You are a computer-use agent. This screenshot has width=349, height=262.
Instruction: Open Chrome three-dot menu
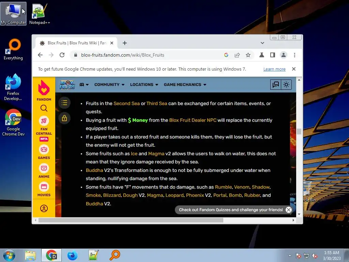click(x=294, y=55)
